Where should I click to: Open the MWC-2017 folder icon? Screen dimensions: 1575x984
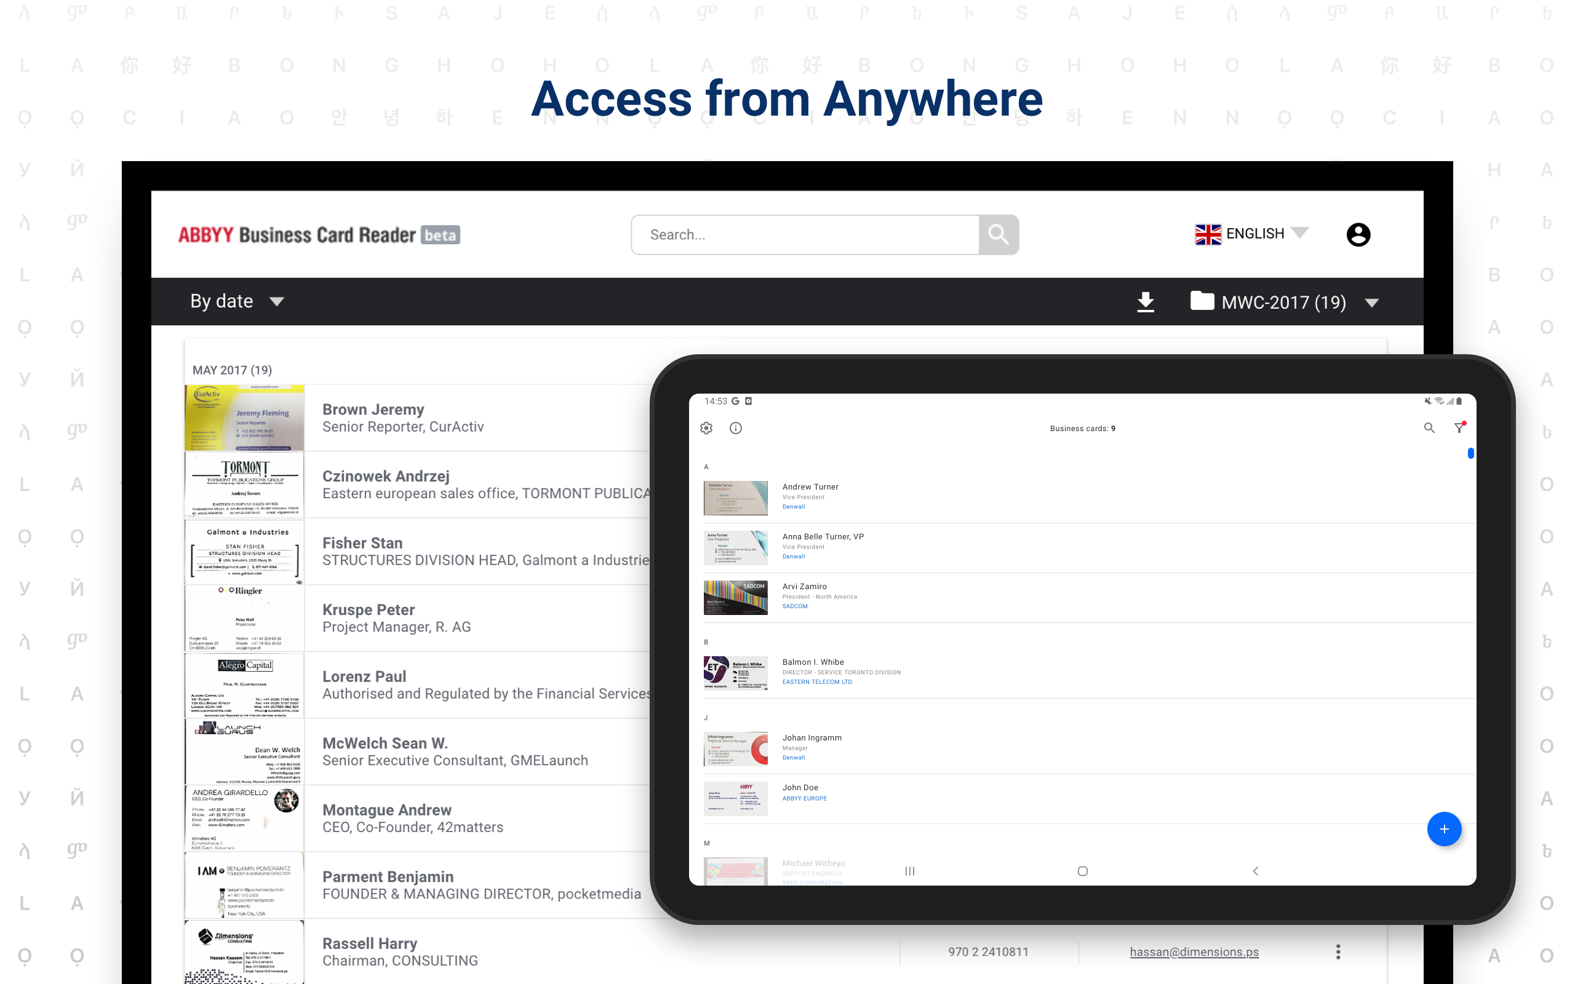[1202, 301]
